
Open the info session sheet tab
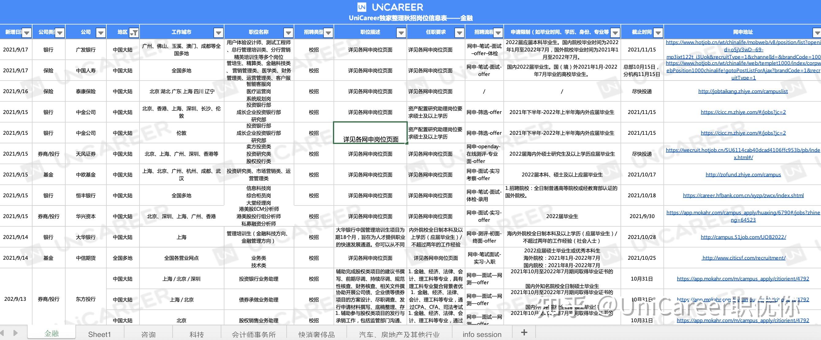482,334
